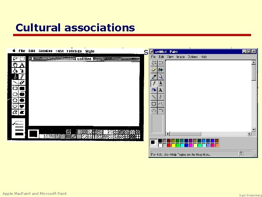Open the Options menu in Microsoft Paint
Image resolution: width=262 pixels, height=197 pixels.
point(192,57)
